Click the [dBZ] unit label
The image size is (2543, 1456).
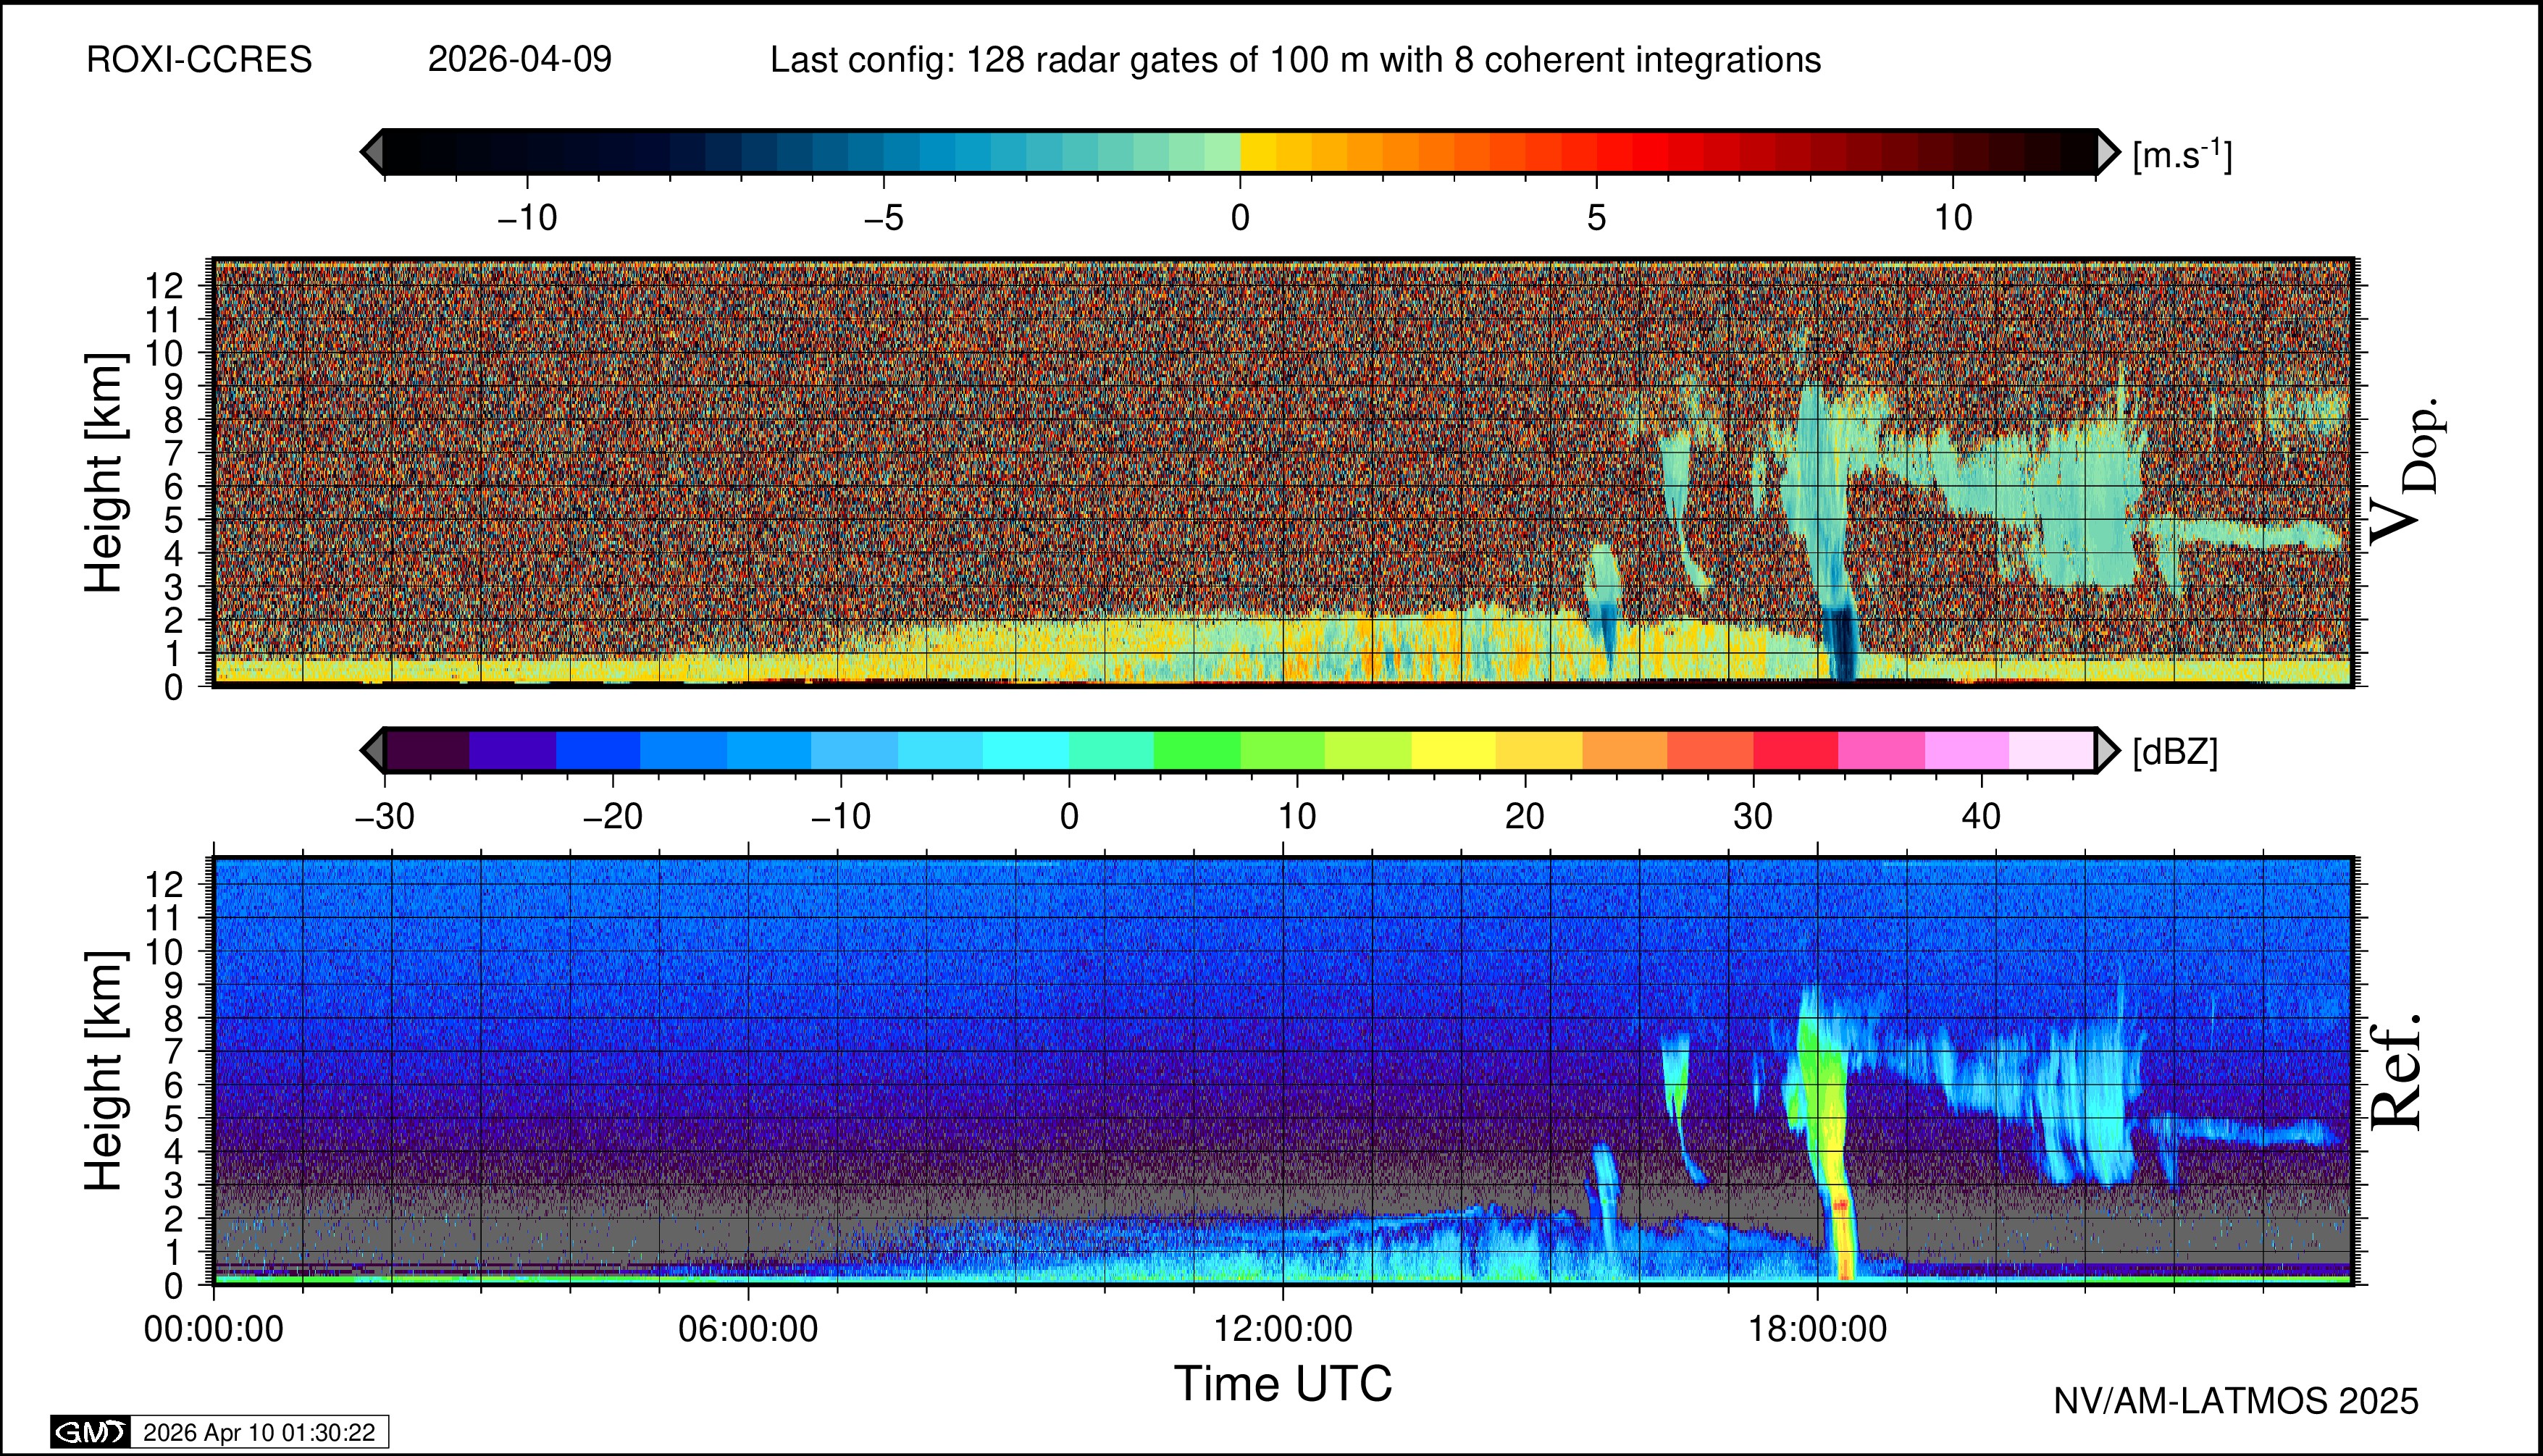pyautogui.click(x=2175, y=752)
